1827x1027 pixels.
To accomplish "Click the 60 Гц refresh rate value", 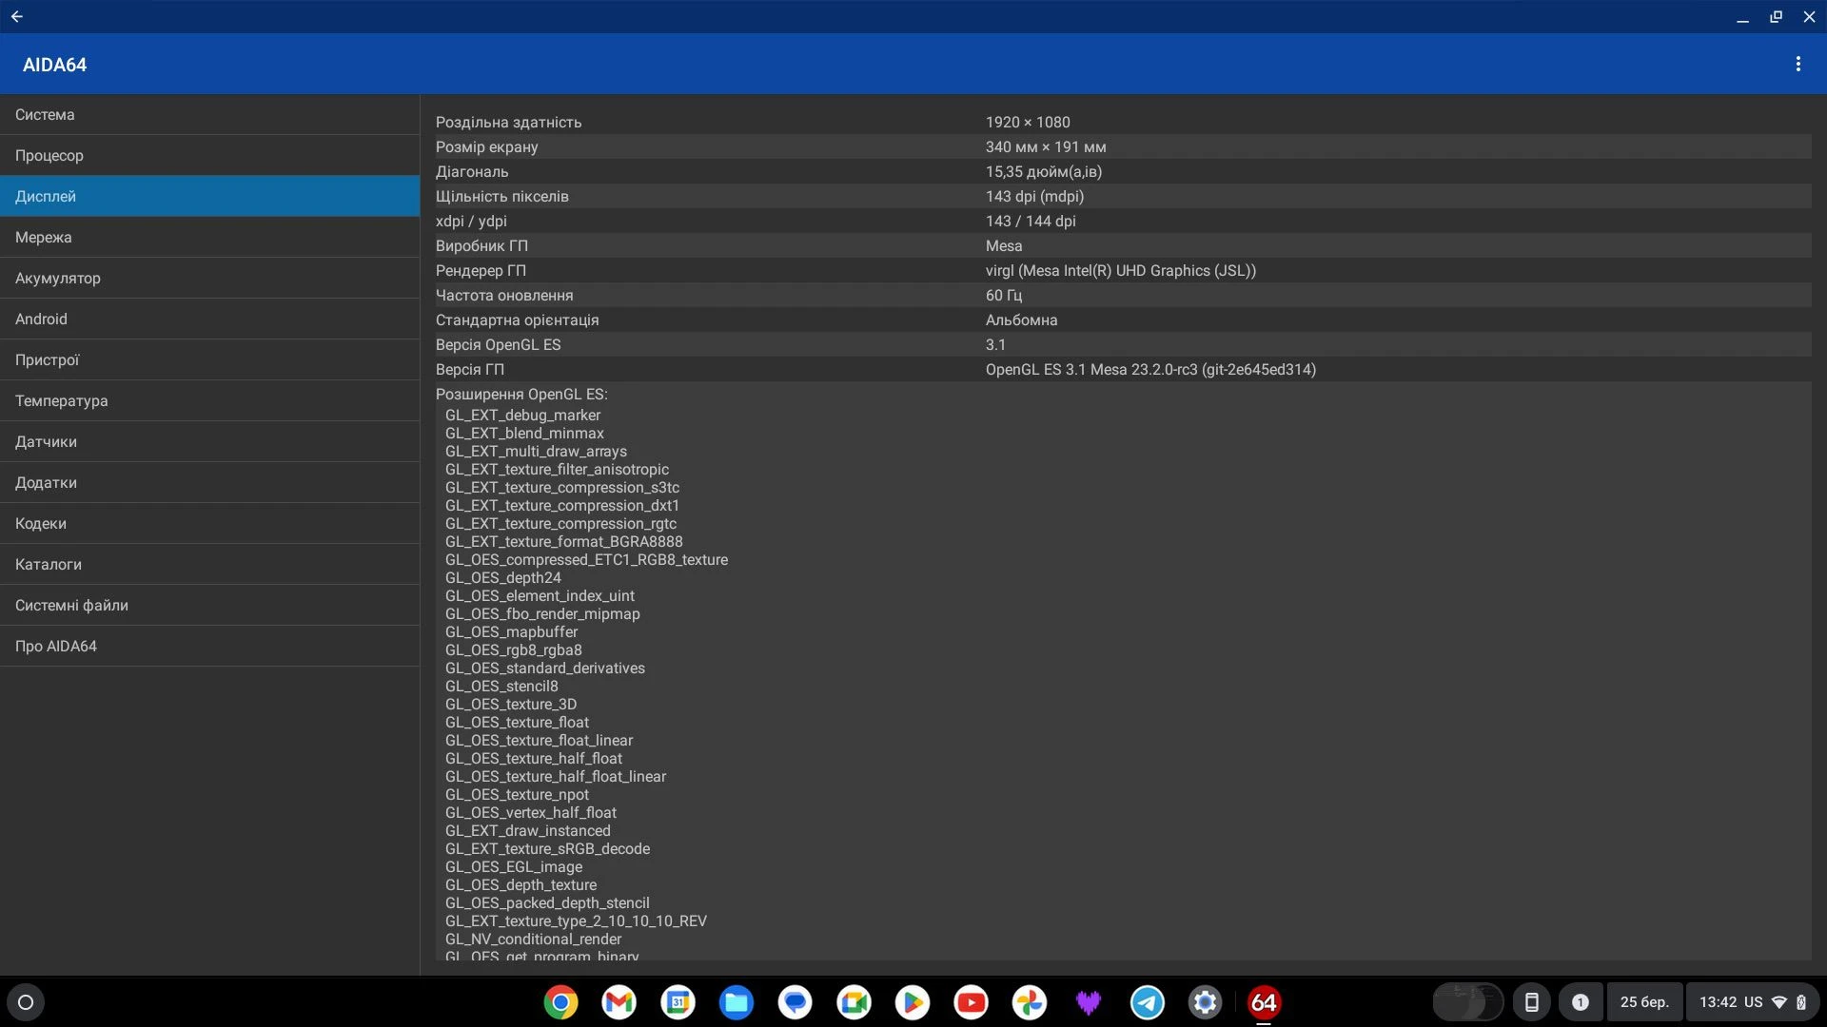I will [1004, 296].
